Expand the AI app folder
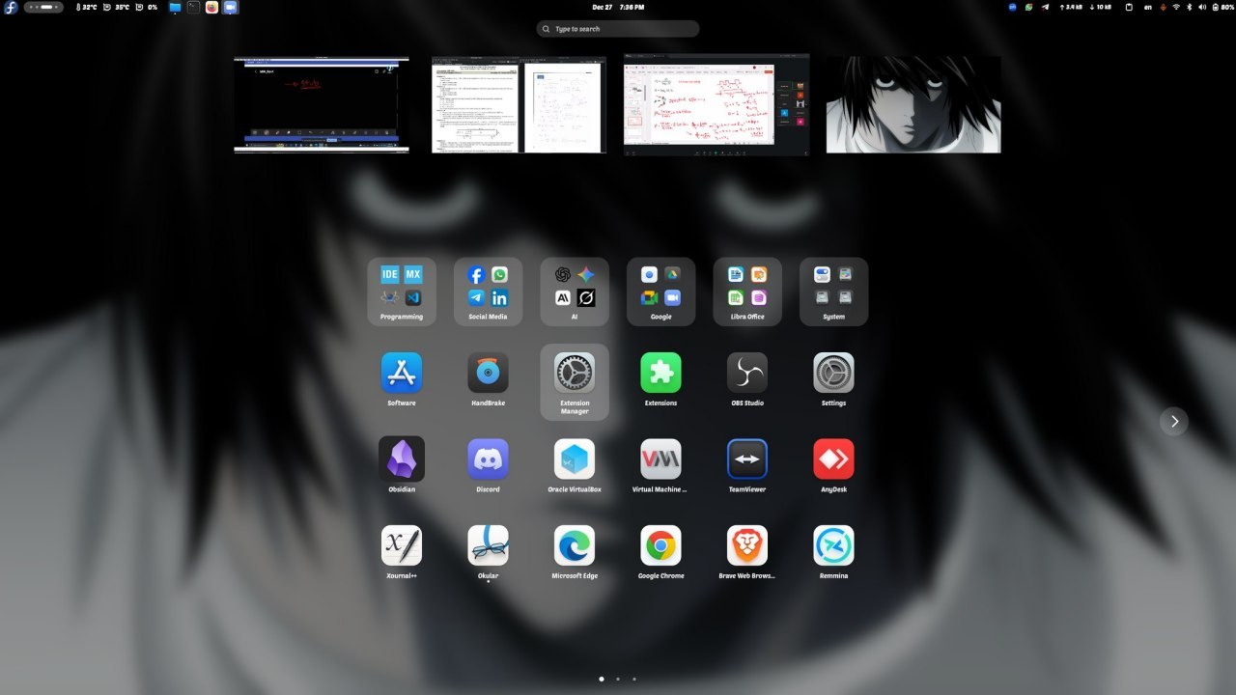 [x=575, y=291]
